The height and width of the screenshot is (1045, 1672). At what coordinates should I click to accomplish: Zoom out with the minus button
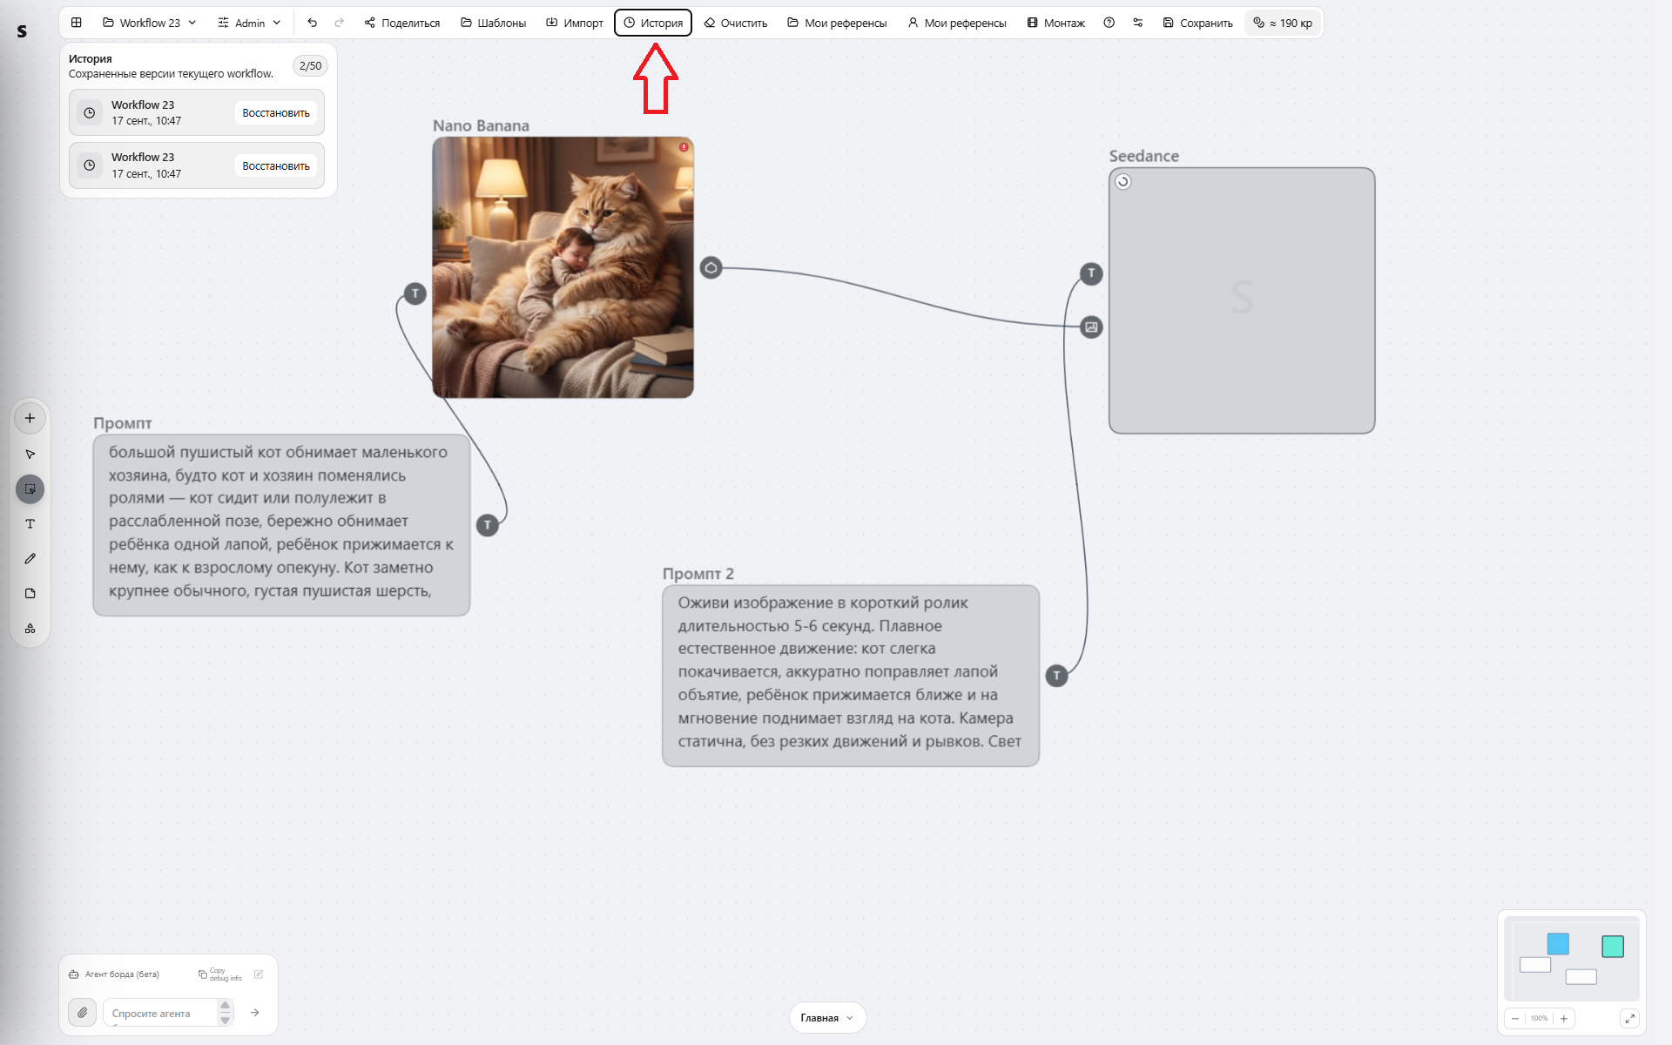coord(1515,1018)
